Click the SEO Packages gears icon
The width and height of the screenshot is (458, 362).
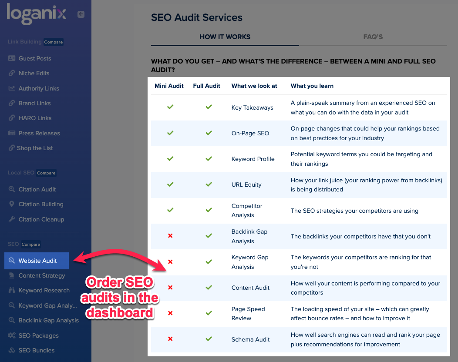click(12, 335)
